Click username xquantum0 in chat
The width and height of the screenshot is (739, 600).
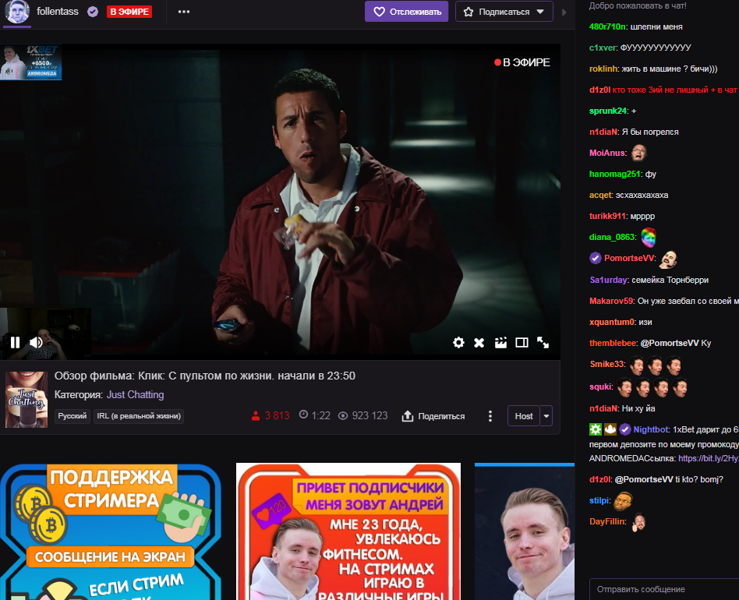pyautogui.click(x=612, y=322)
